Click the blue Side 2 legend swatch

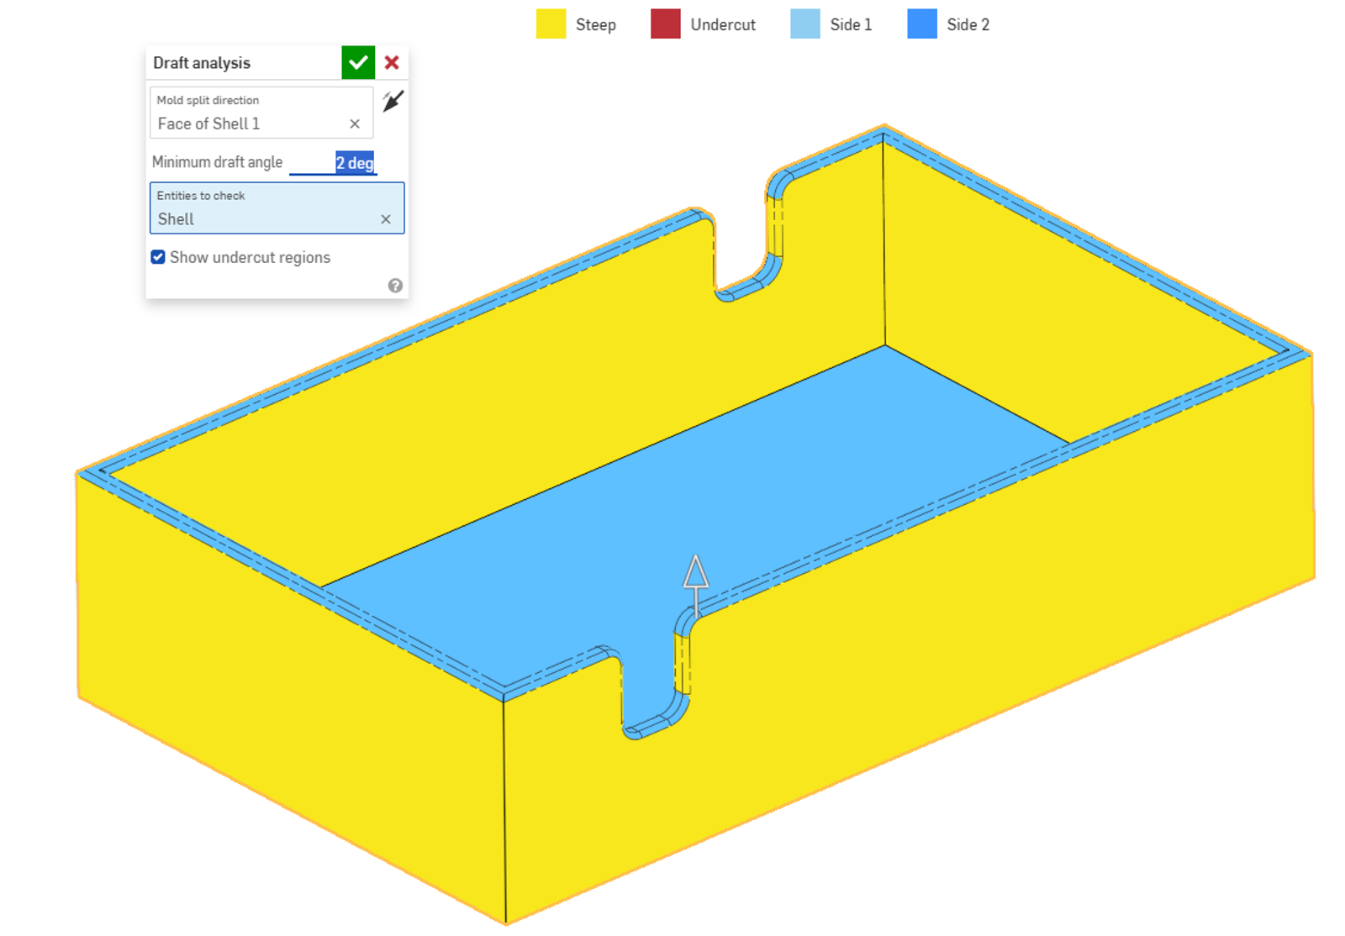pos(920,24)
